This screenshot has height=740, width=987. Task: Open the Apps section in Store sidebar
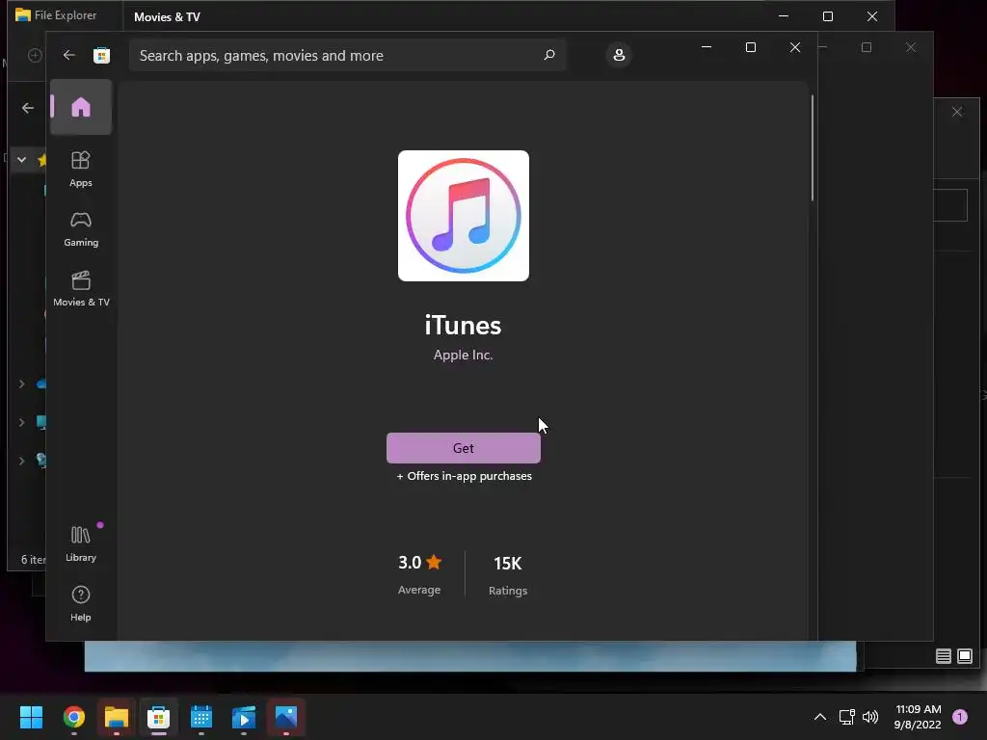(x=81, y=169)
